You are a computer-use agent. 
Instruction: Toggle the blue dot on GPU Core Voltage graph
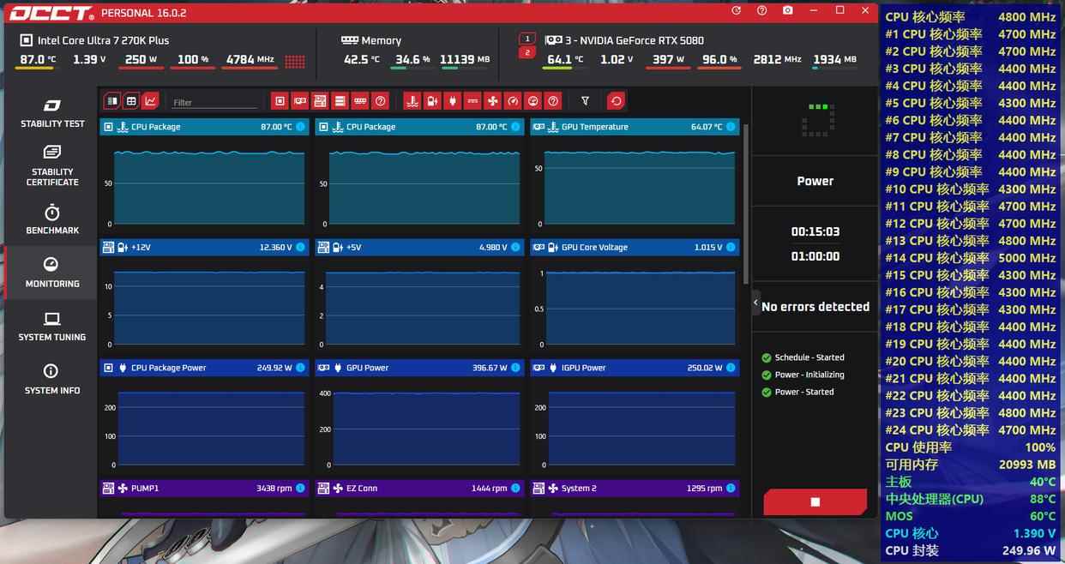click(x=731, y=247)
